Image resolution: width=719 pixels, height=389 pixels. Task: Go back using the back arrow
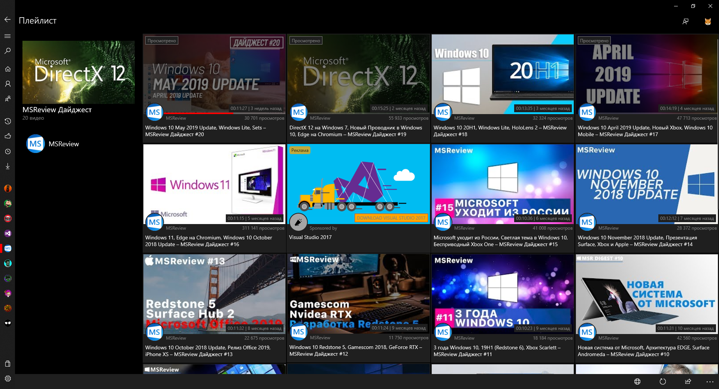tap(7, 19)
